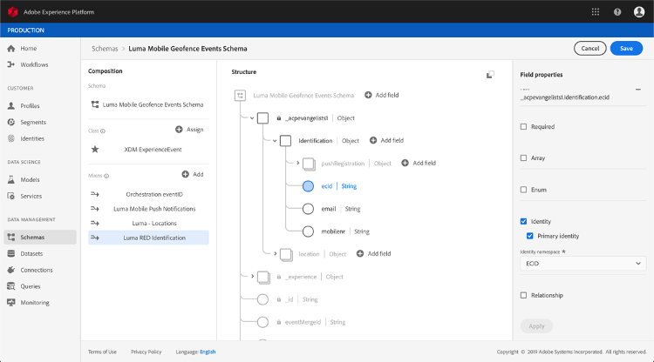Expand the location object
The height and width of the screenshot is (362, 654).
276,253
